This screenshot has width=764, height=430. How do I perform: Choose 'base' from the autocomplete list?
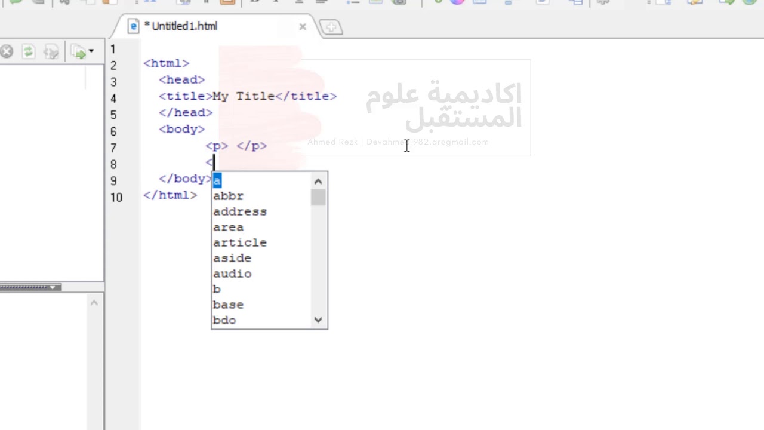tap(228, 305)
